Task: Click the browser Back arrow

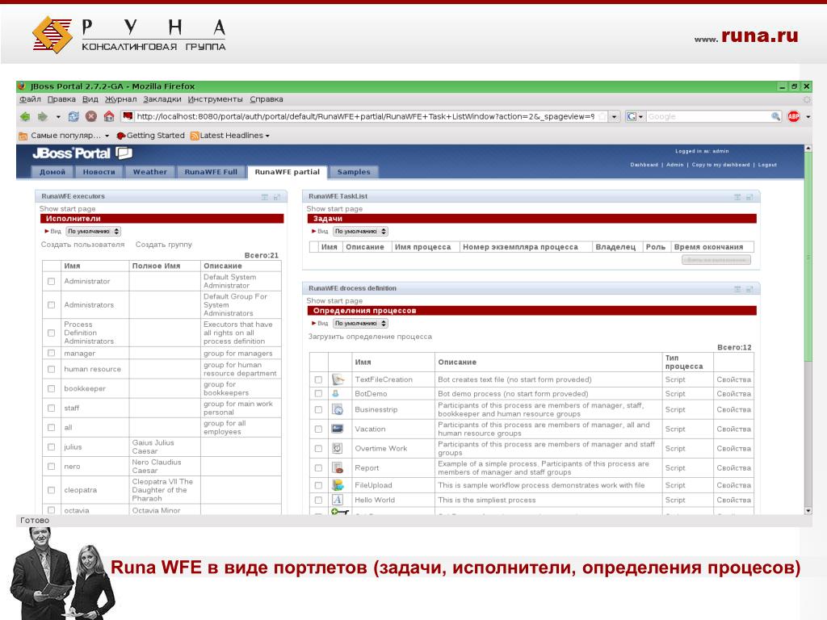Action: click(25, 116)
